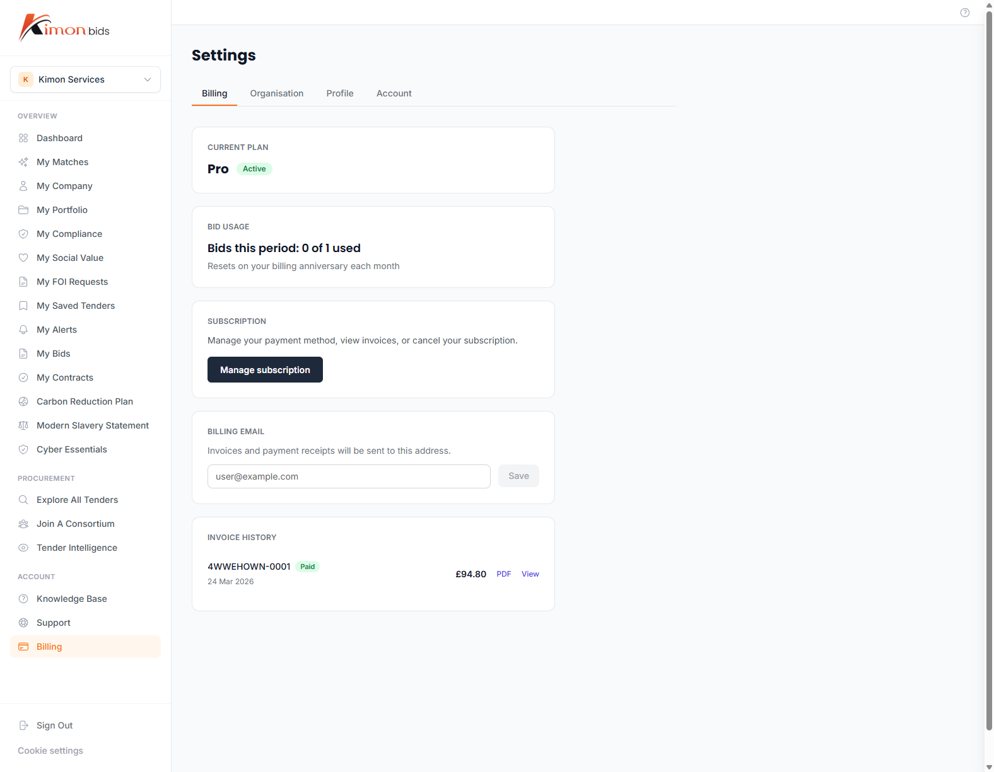Click the billing email input field

[x=349, y=476]
